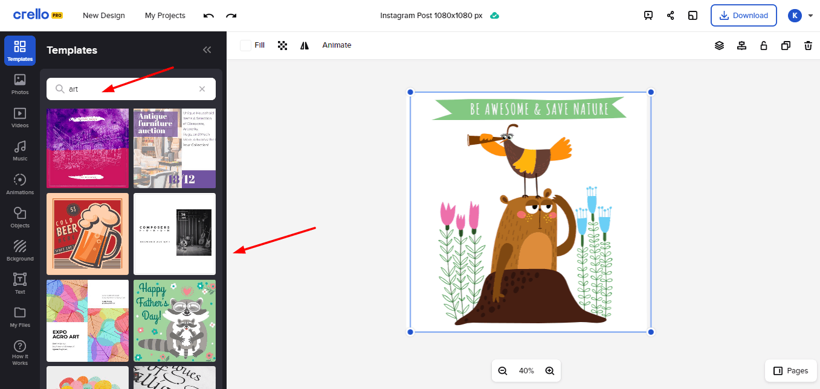The height and width of the screenshot is (389, 820).
Task: Duplicate the element with copy icon
Action: point(786,45)
